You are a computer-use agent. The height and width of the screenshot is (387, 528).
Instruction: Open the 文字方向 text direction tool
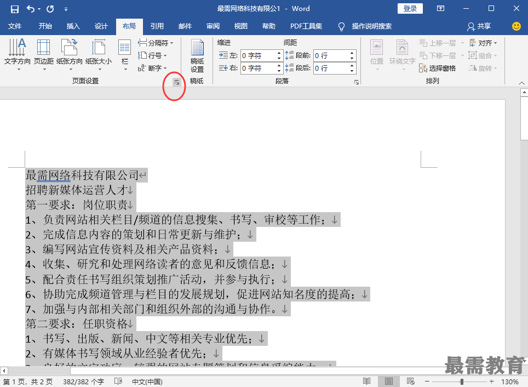(17, 54)
